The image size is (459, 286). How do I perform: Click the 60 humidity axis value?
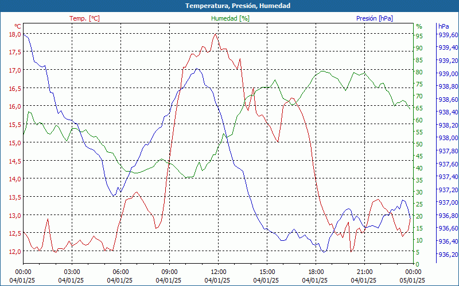[x=419, y=120]
